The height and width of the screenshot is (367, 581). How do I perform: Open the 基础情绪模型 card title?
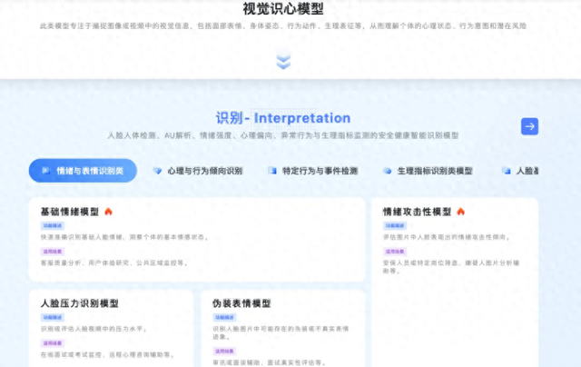click(x=70, y=212)
